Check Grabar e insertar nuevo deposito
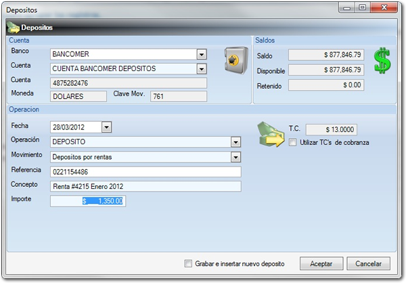This screenshot has height=283, width=406. [188, 263]
